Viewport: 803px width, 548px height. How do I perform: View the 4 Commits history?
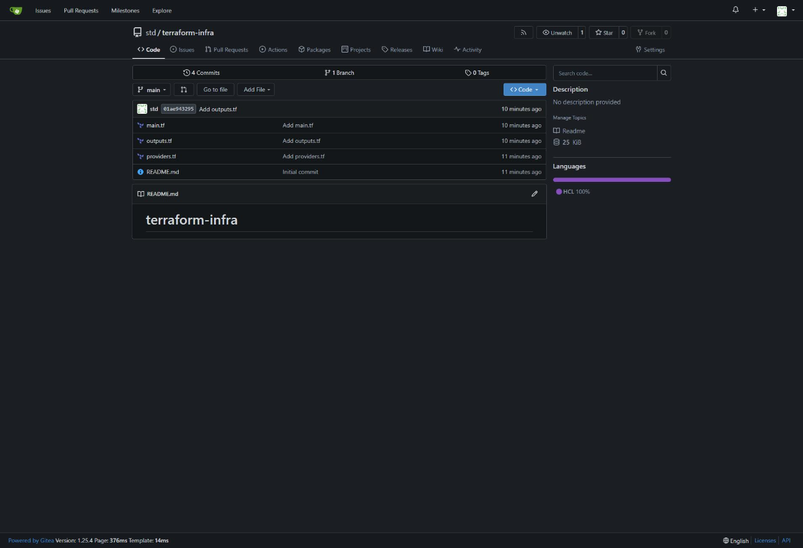(x=202, y=73)
